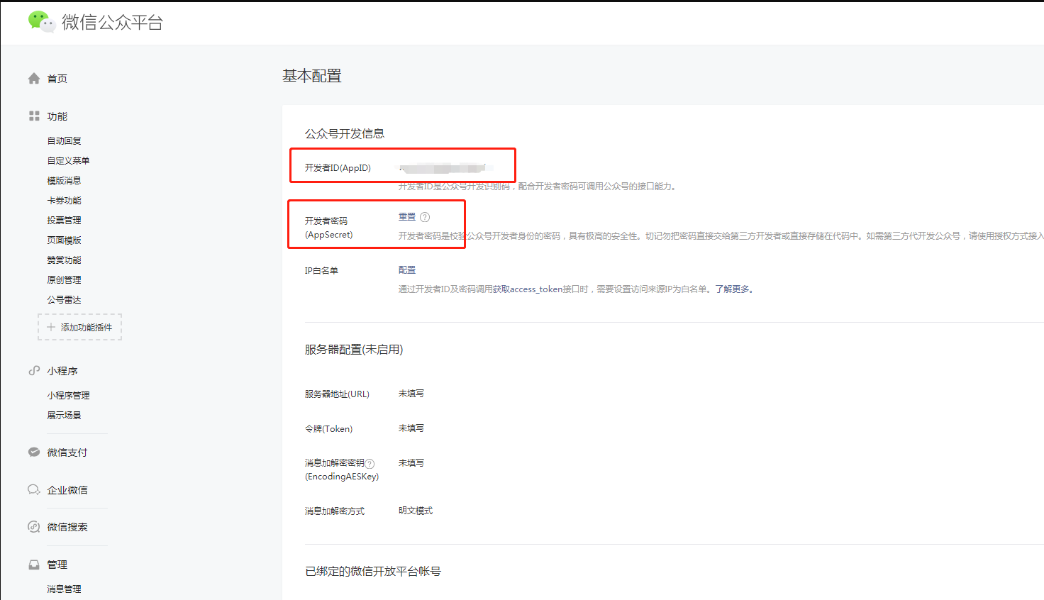This screenshot has width=1044, height=600.
Task: Go to 模版消息
Action: (x=65, y=181)
